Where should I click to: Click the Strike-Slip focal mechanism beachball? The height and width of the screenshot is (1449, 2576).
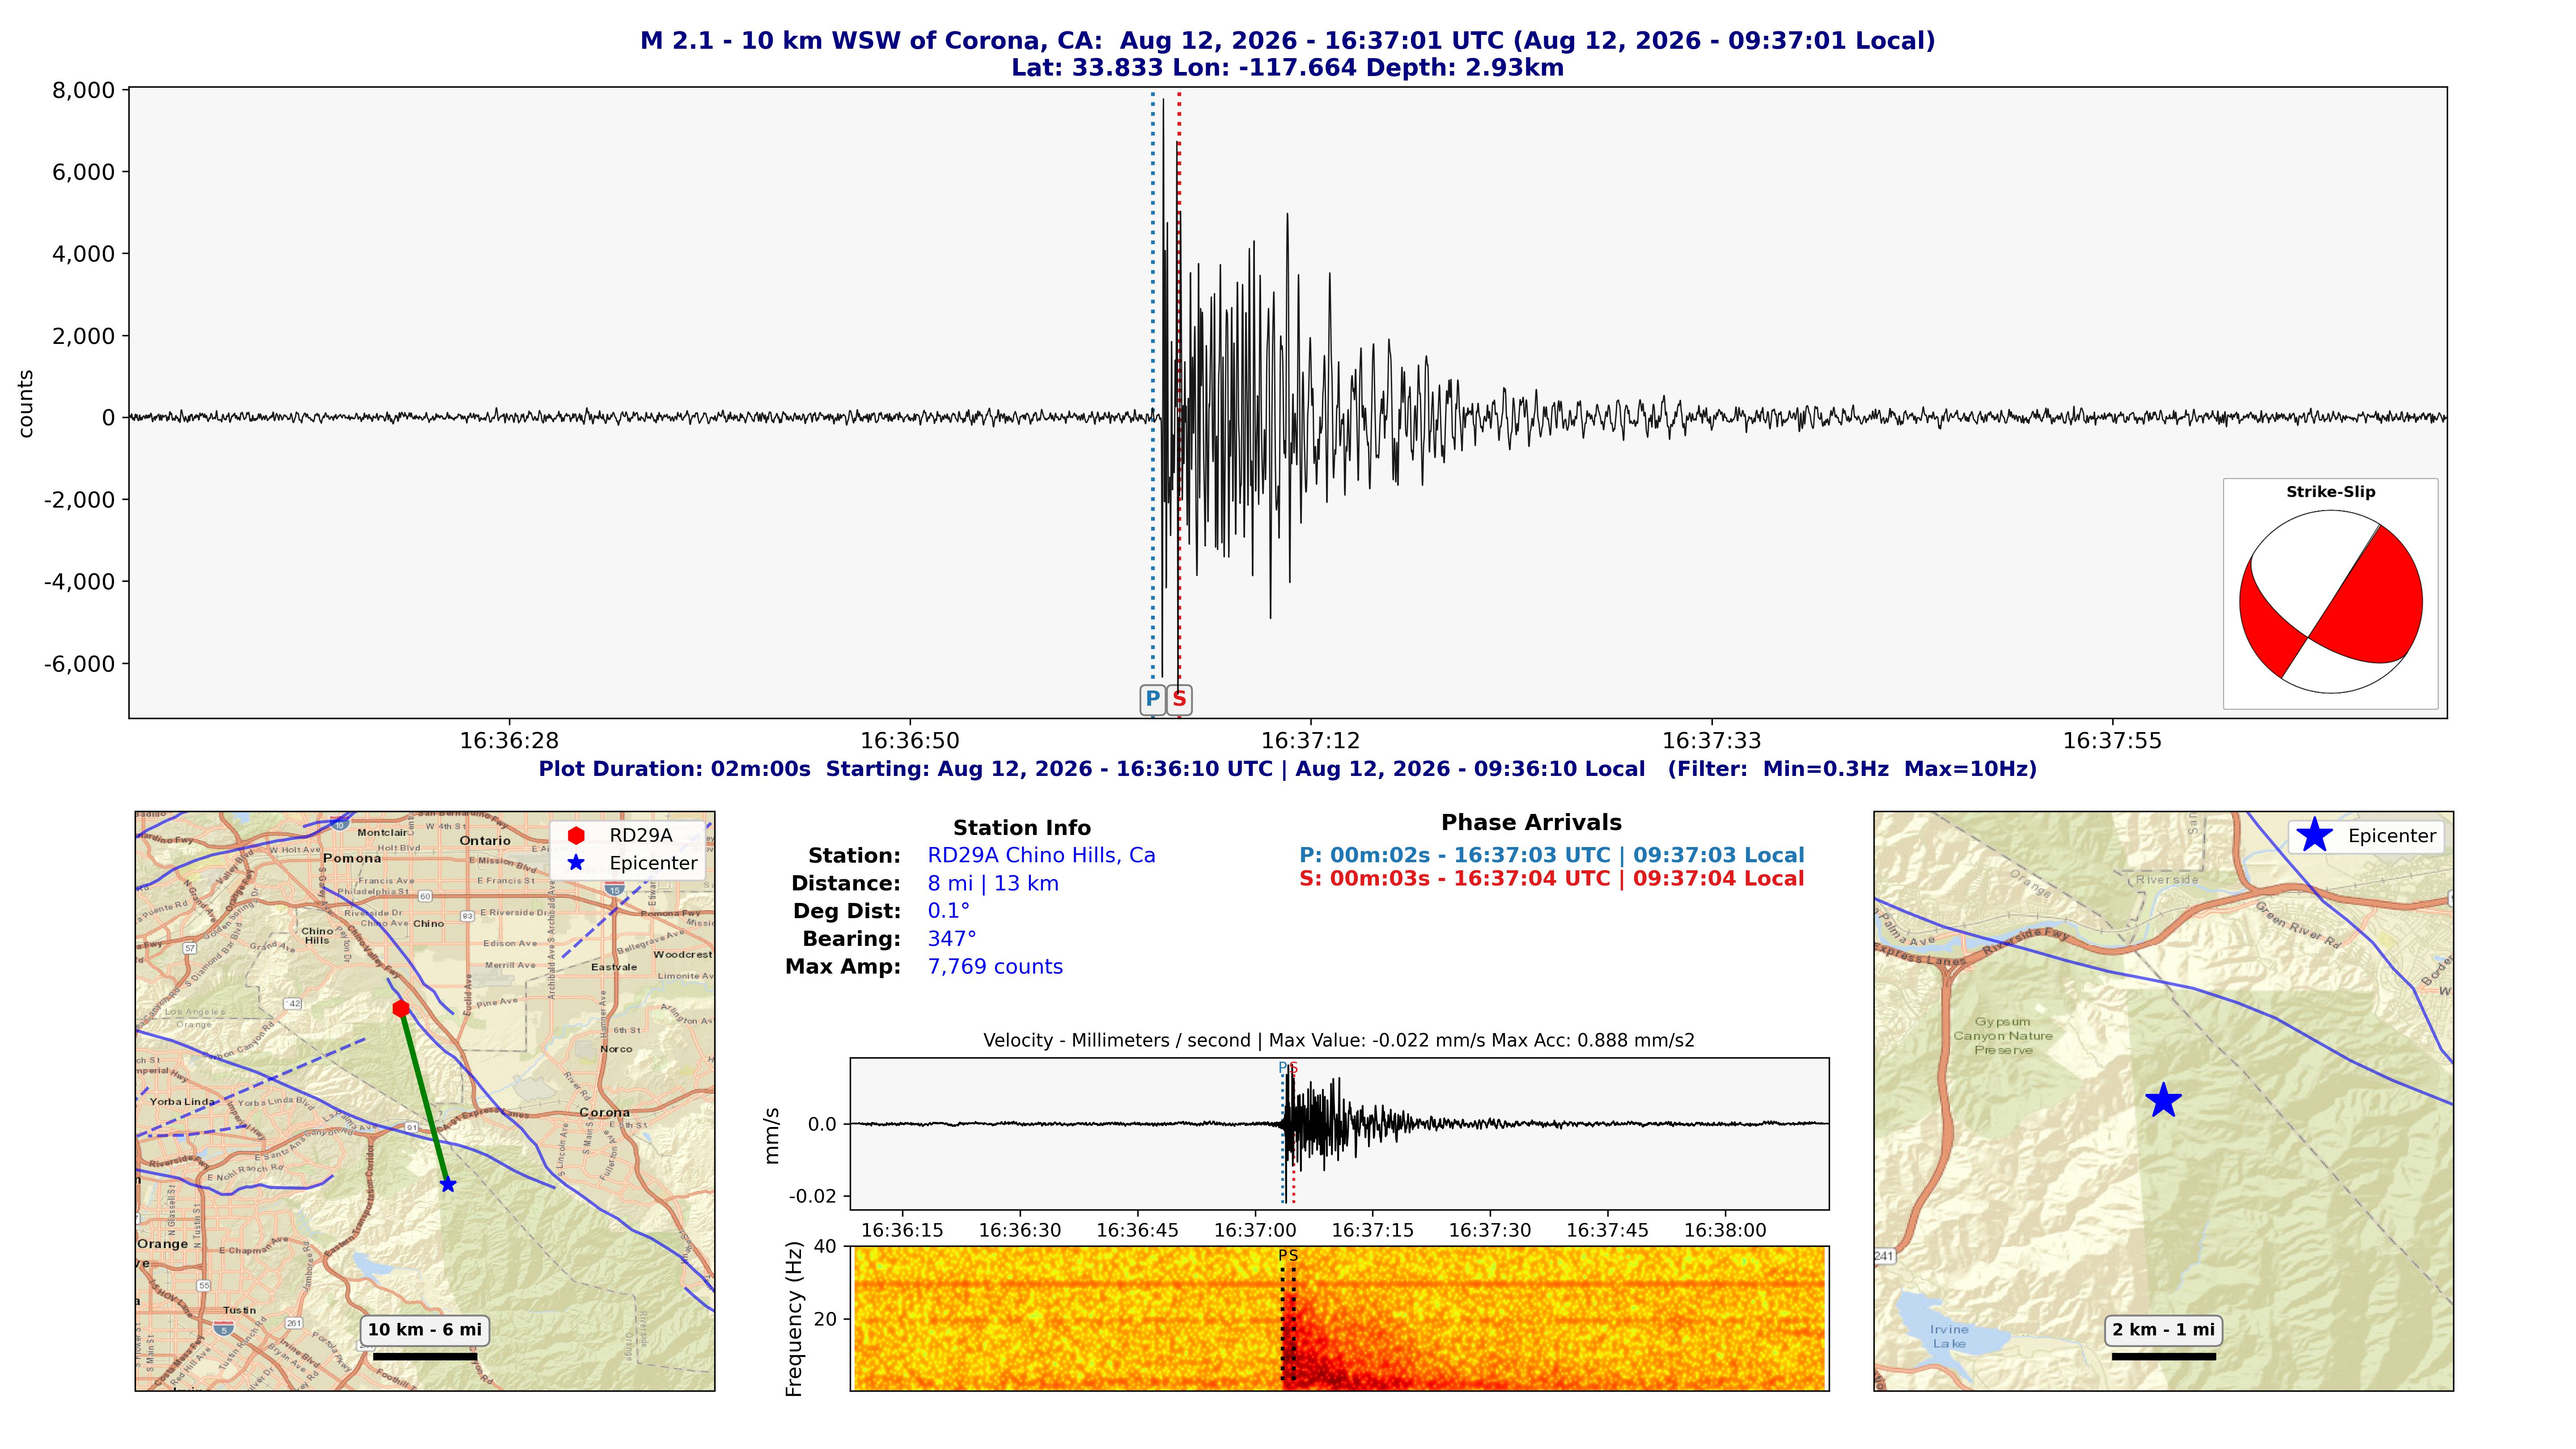pos(2330,602)
